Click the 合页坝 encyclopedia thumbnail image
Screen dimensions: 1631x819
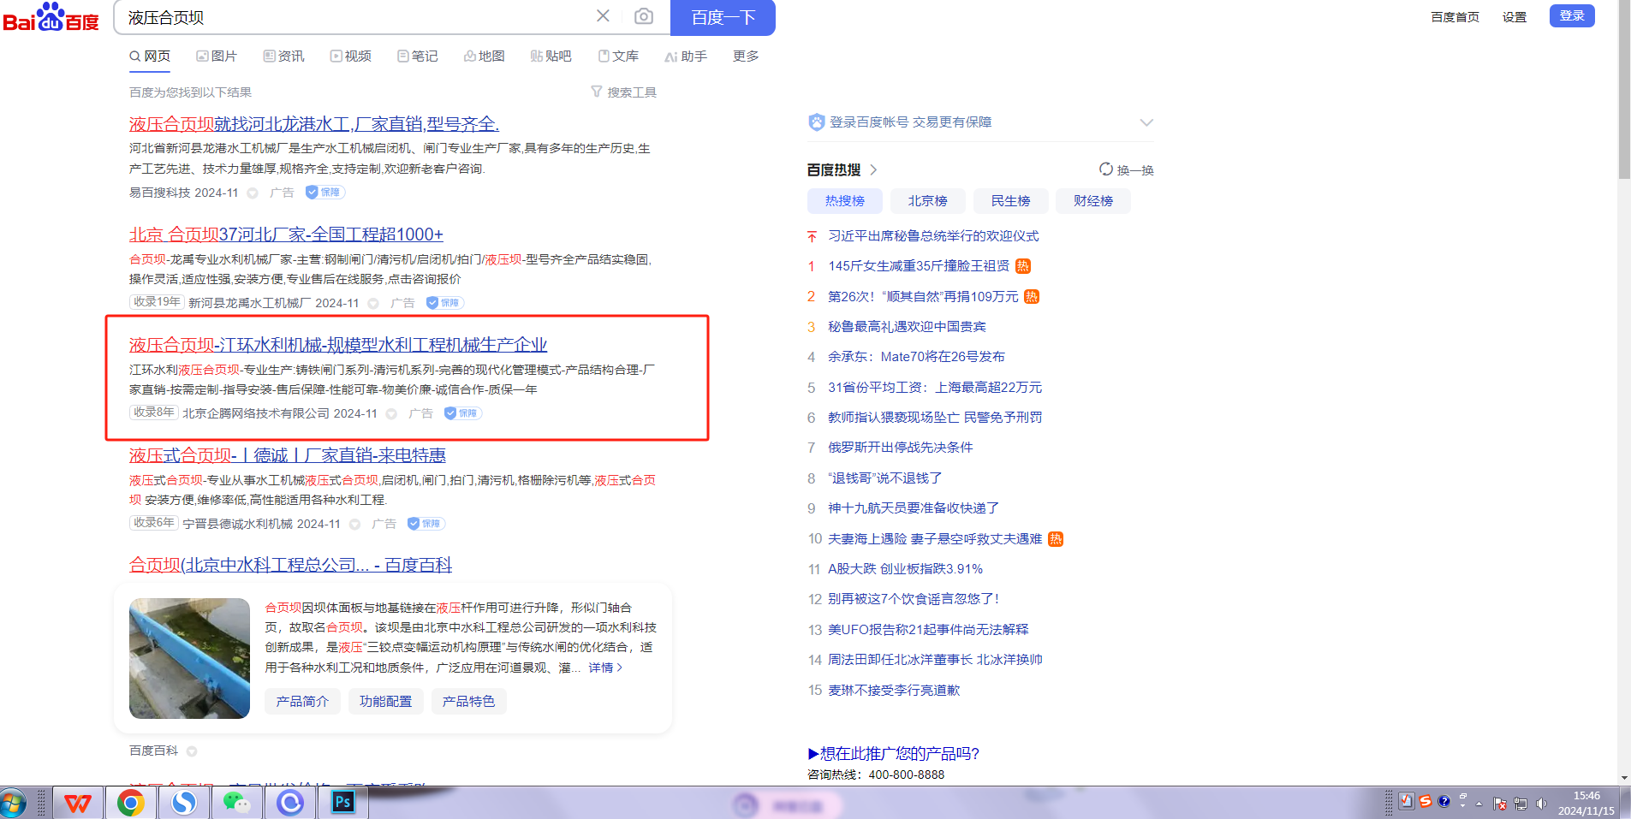[x=189, y=658]
